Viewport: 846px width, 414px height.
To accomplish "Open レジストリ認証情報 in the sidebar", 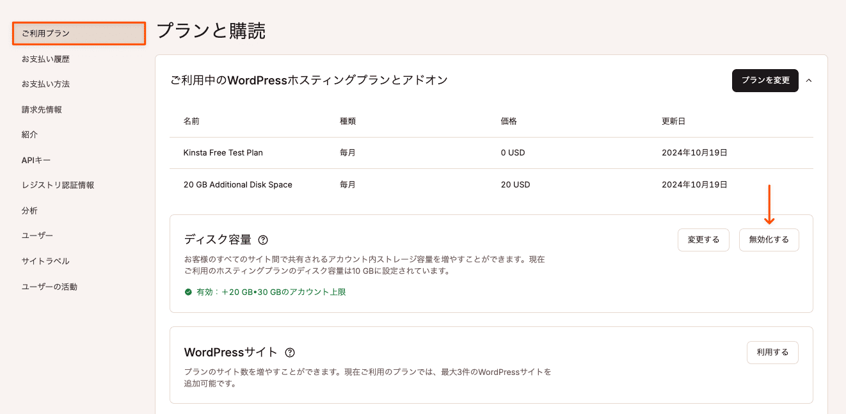I will 58,185.
